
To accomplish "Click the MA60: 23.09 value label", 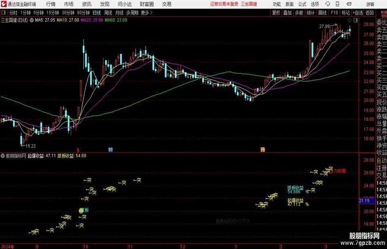I will click(x=116, y=20).
